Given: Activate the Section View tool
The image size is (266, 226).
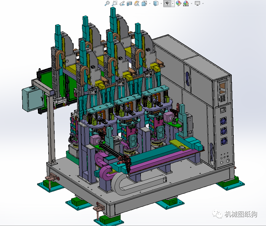Looking at the screenshot, I should point(129,3).
